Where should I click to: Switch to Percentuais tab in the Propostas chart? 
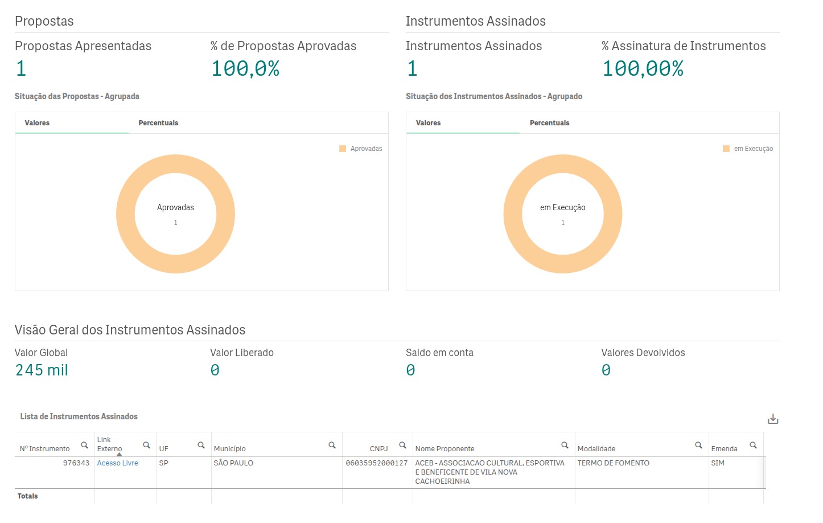(158, 123)
